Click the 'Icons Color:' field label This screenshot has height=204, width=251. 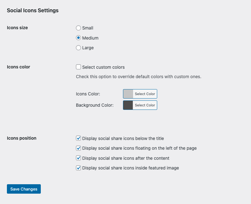tap(88, 94)
